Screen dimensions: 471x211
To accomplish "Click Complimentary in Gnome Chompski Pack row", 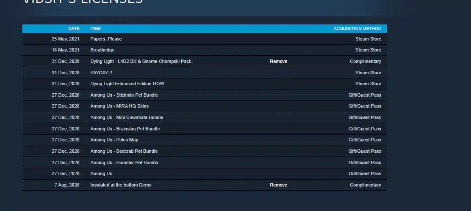I will click(x=366, y=61).
